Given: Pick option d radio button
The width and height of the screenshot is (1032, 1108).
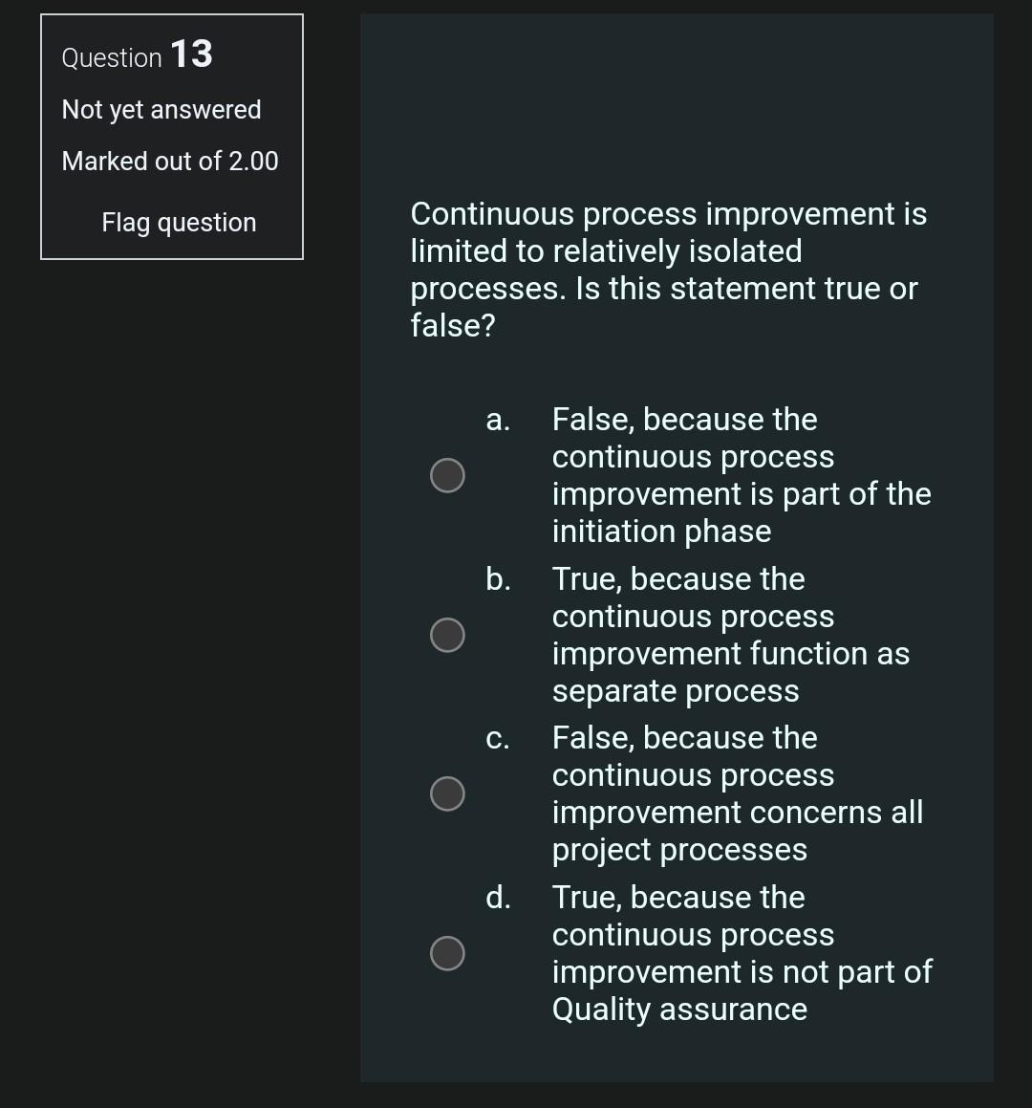Looking at the screenshot, I should [x=447, y=953].
